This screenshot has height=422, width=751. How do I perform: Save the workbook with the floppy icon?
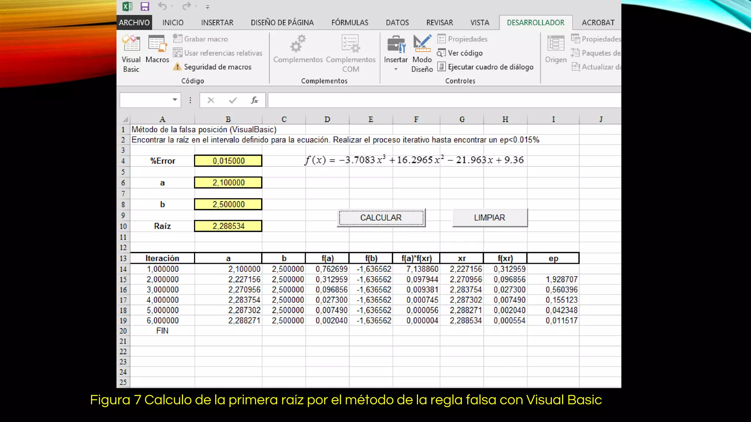click(145, 6)
